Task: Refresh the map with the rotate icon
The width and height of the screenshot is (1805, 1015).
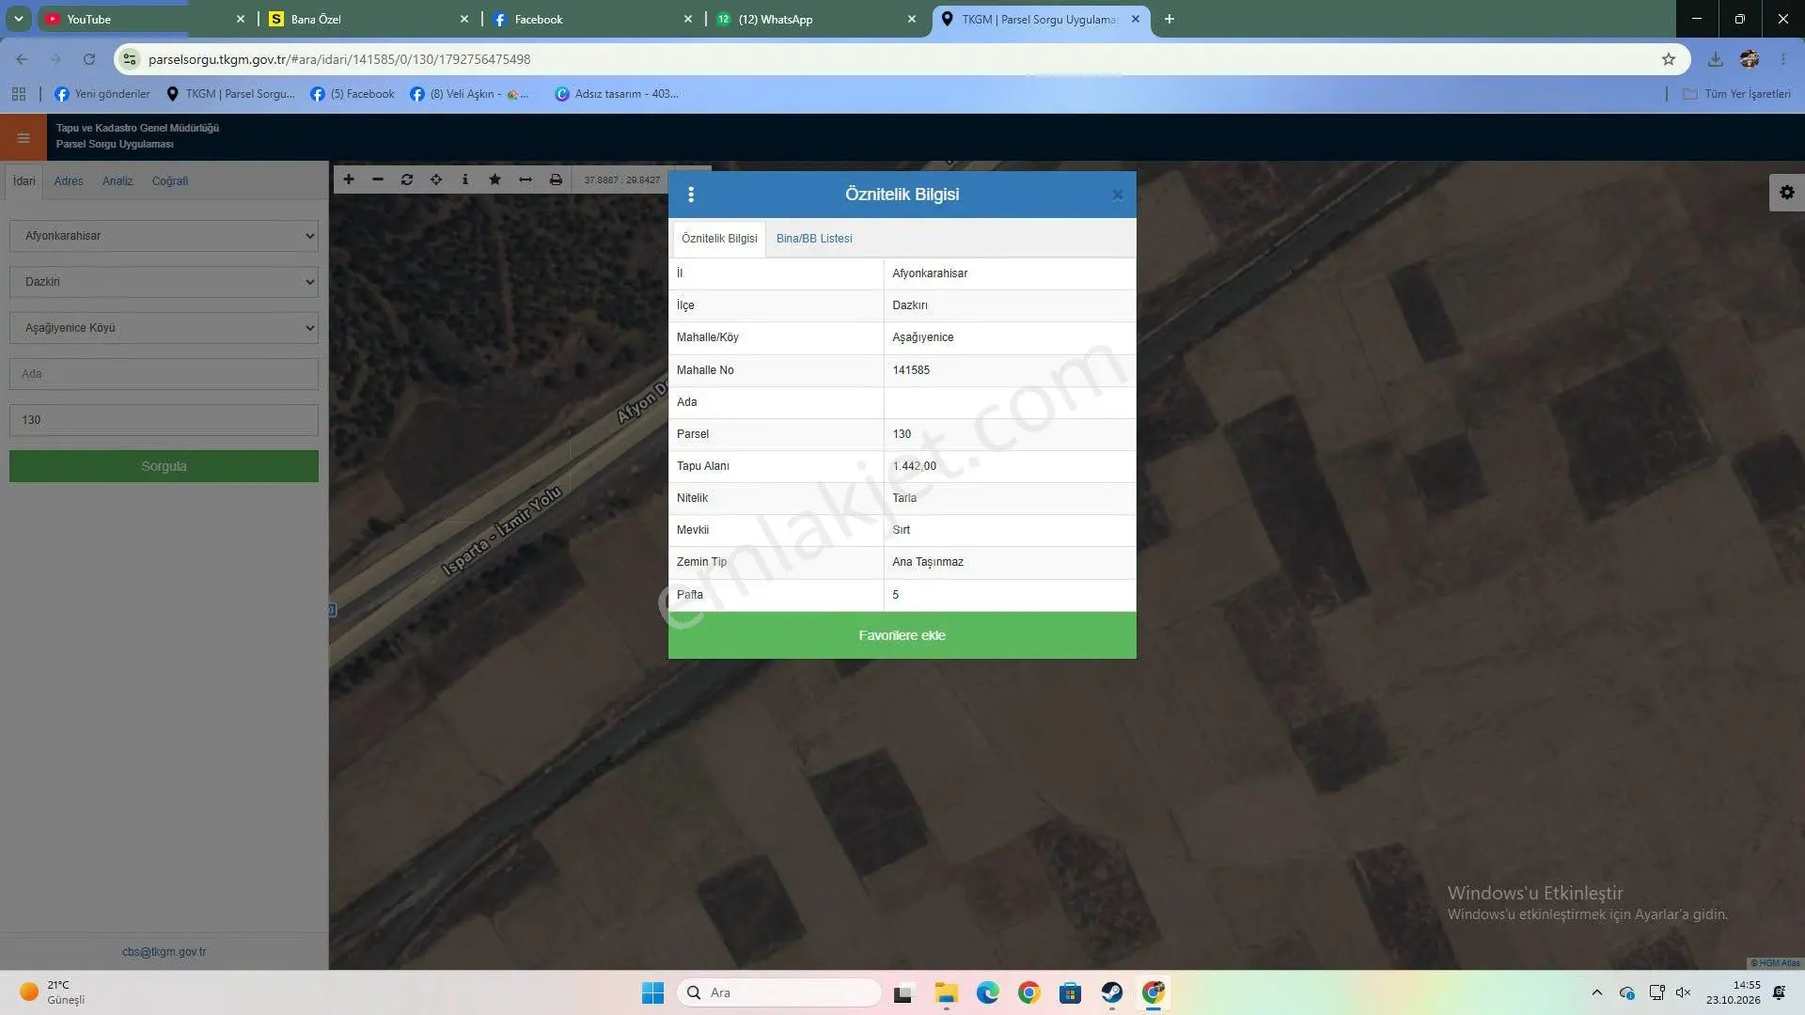Action: coord(407,180)
